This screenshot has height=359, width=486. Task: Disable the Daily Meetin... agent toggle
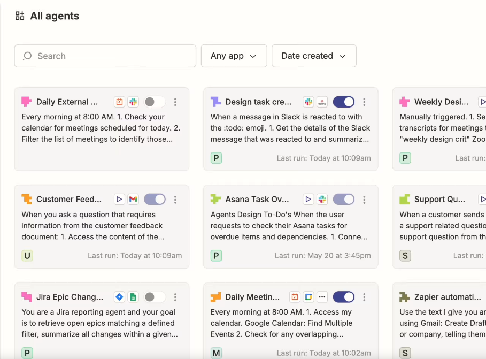pyautogui.click(x=344, y=297)
